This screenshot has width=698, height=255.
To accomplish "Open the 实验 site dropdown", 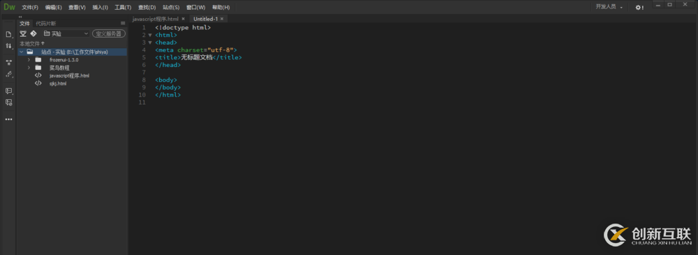I will [66, 34].
